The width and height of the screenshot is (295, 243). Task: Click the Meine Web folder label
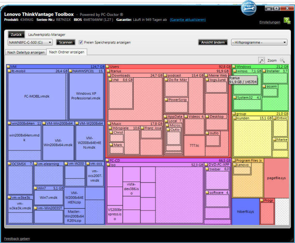(x=218, y=75)
